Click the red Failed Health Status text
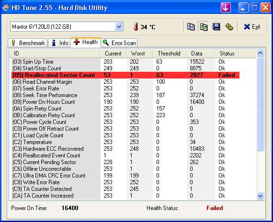This screenshot has height=222, width=273. (215, 208)
